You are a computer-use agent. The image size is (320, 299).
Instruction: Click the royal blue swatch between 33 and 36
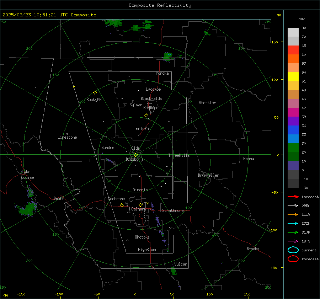point(293,130)
